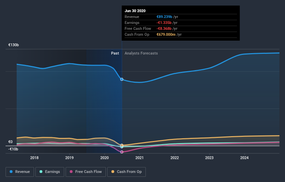Viewport: 285px width, 182px height.
Task: Click the 2022 x-axis label
Action: 175,158
